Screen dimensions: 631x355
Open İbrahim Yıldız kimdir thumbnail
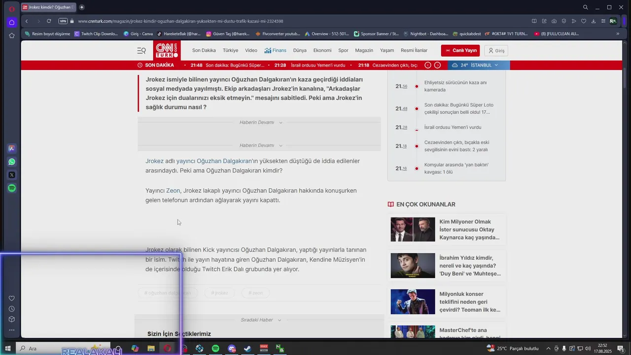413,265
